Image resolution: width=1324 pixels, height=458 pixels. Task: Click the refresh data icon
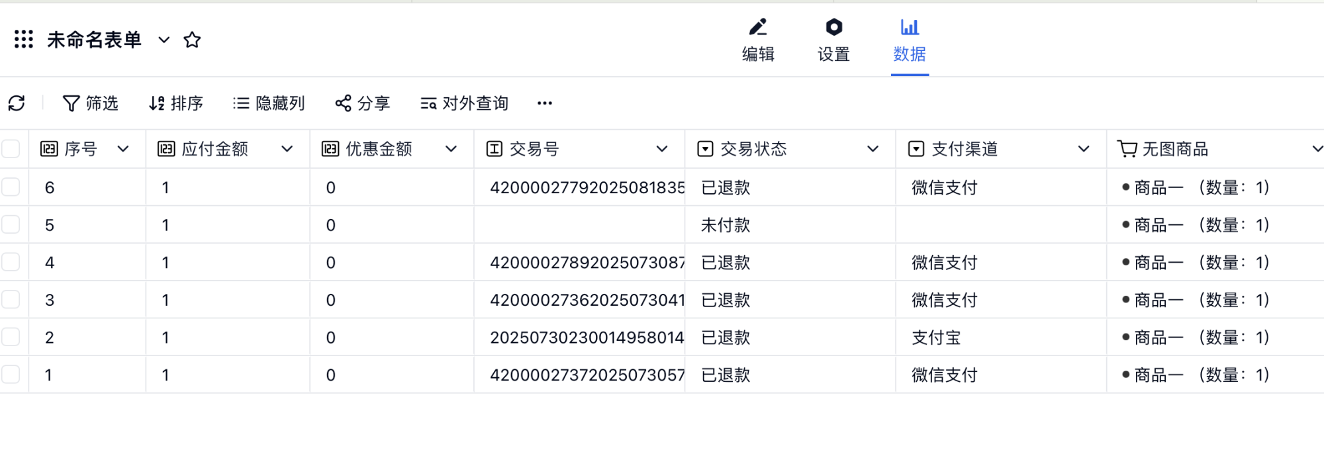(x=17, y=103)
